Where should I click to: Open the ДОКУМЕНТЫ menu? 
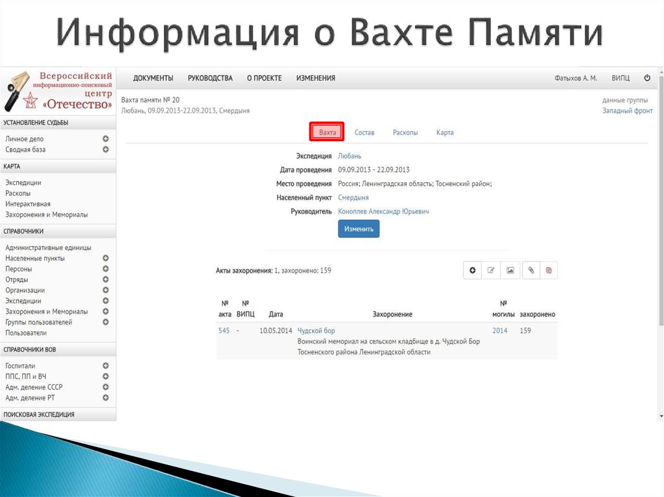[x=152, y=78]
